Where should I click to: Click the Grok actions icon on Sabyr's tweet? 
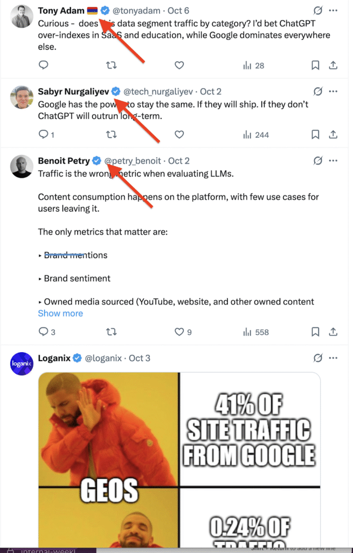tap(318, 91)
